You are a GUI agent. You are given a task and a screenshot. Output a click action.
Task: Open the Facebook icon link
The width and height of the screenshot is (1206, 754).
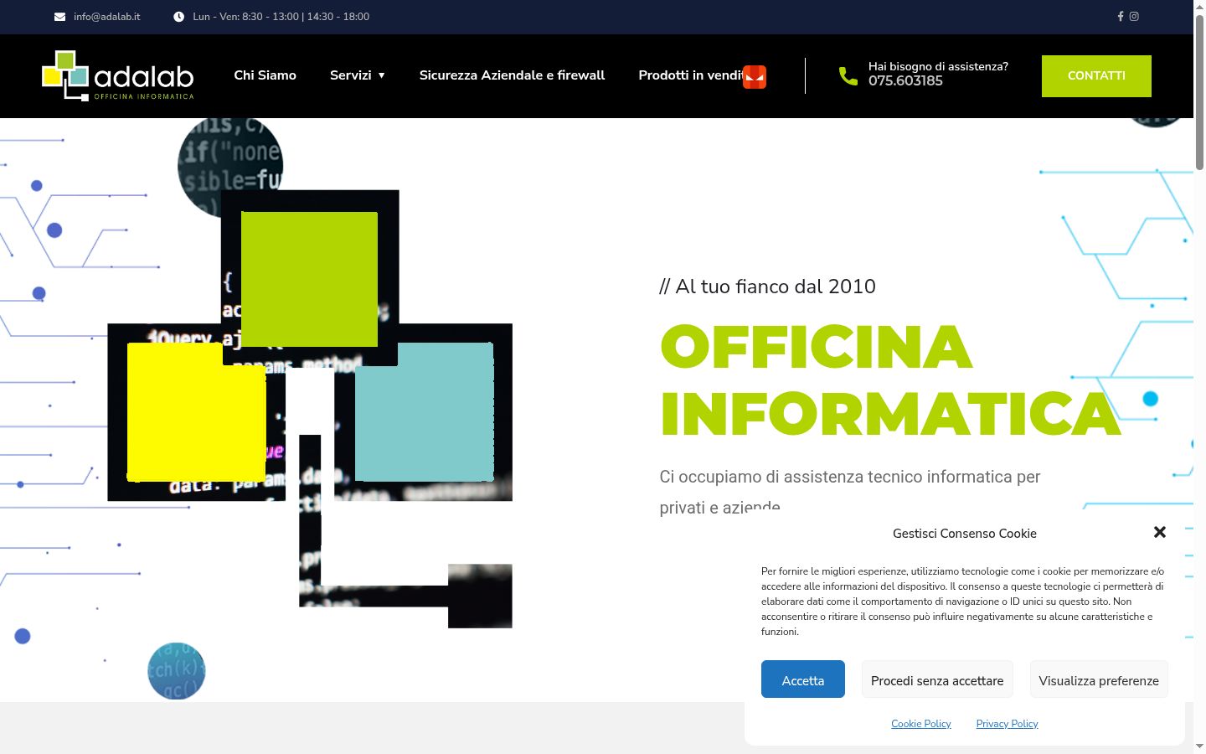click(x=1121, y=17)
